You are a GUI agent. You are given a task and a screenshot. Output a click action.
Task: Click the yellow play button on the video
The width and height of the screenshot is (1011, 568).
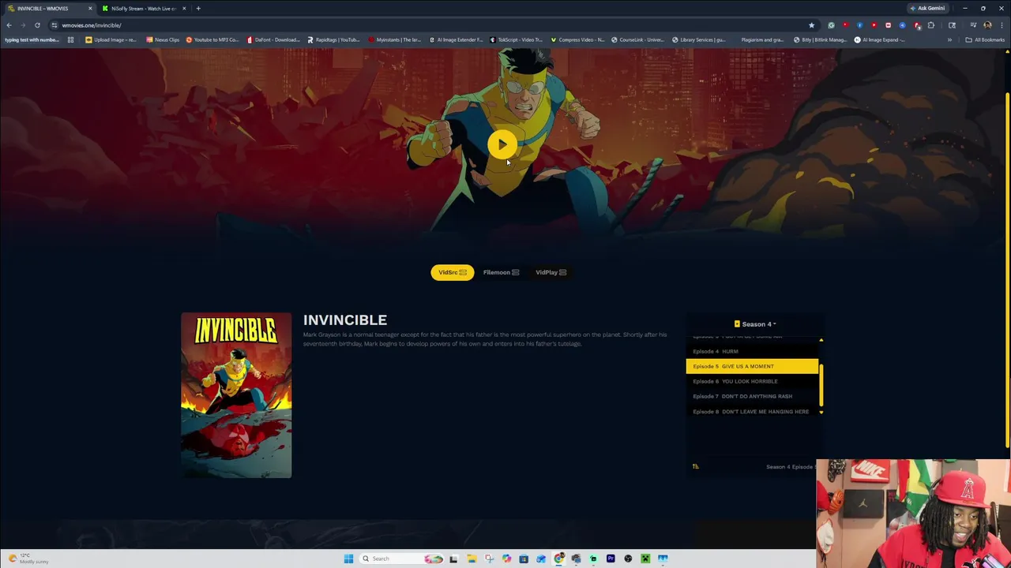(x=502, y=144)
